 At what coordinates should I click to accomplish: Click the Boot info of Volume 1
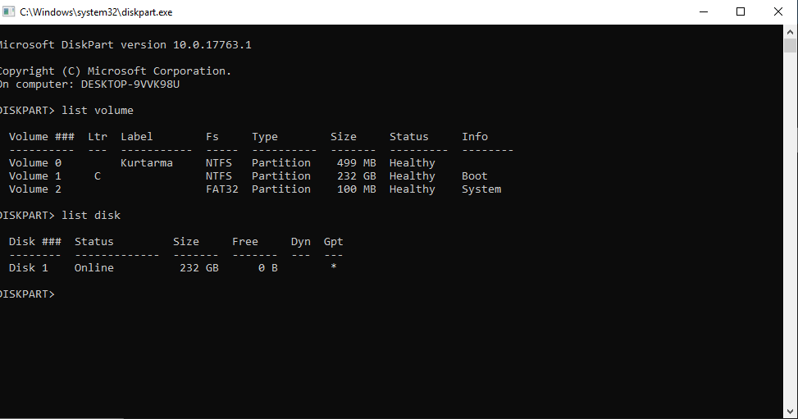click(x=474, y=176)
